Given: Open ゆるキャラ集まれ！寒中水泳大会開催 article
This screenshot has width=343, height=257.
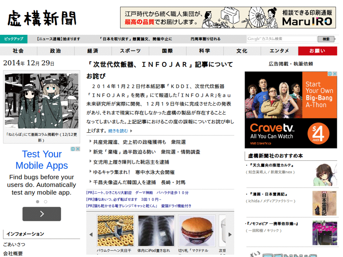Looking at the screenshot, I should [x=134, y=172].
